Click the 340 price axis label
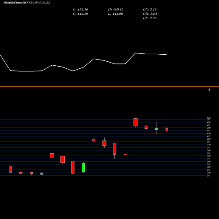Screen dimensions: 219x219 [x=208, y=150]
